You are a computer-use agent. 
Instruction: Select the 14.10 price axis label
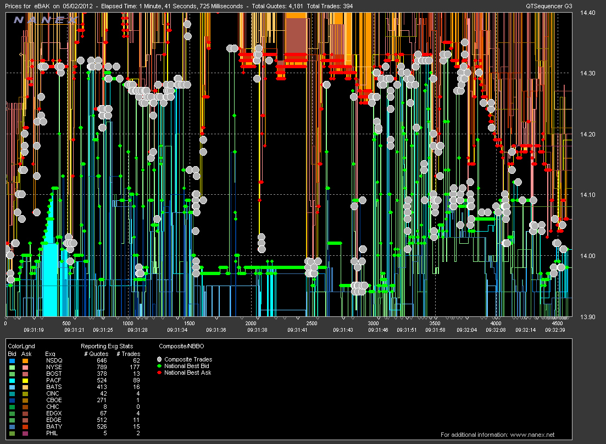[x=588, y=195]
